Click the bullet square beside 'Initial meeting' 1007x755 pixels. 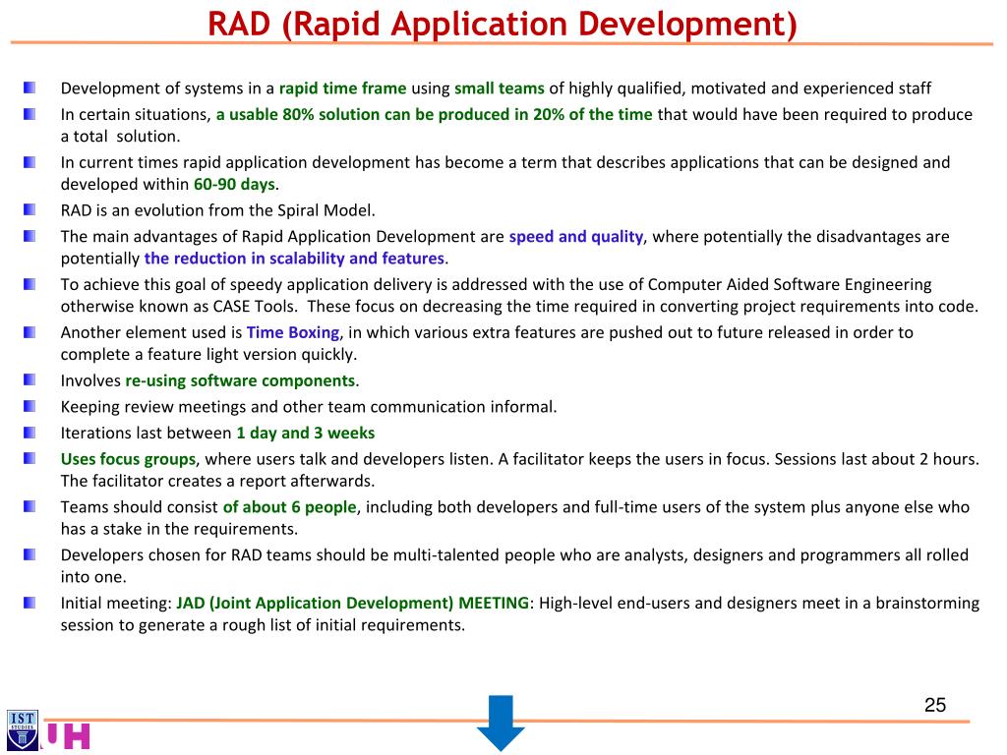[x=30, y=603]
